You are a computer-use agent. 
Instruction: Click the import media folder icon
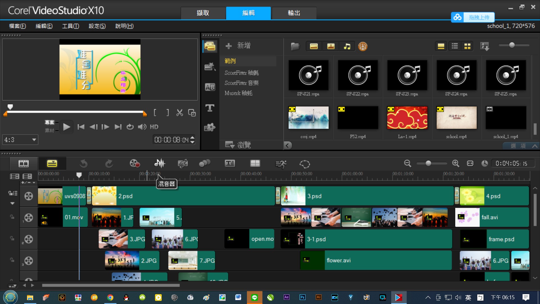coord(295,46)
